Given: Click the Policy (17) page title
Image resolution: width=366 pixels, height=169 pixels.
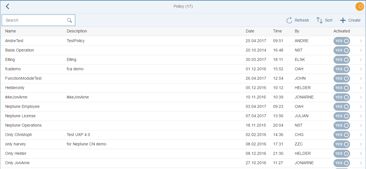Looking at the screenshot, I should (x=183, y=6).
